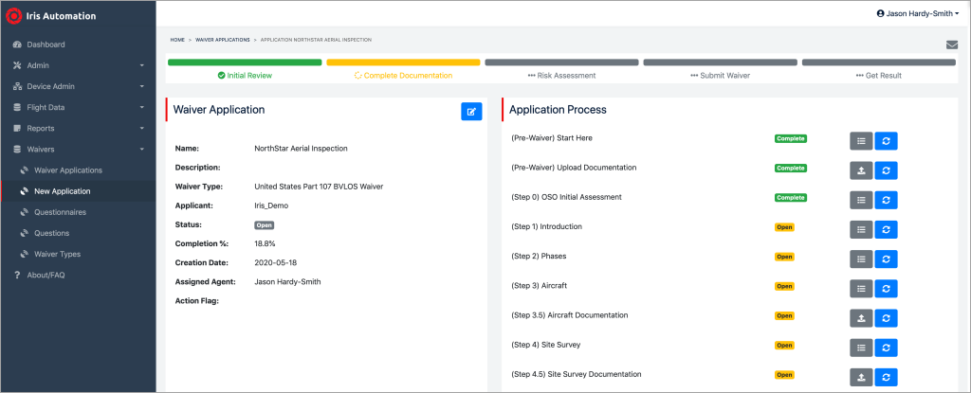Click the edit Waiver Application pencil icon
This screenshot has width=971, height=393.
pyautogui.click(x=471, y=112)
